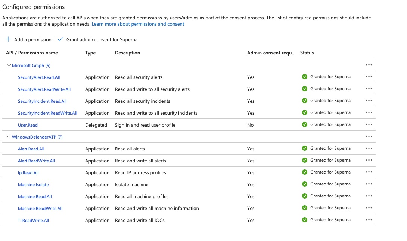Image resolution: width=407 pixels, height=241 pixels.
Task: Click the green status icon for Machine.Isolate
Action: [x=305, y=184]
